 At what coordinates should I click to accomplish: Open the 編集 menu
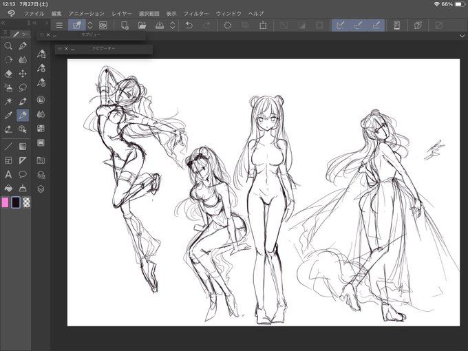[56, 14]
